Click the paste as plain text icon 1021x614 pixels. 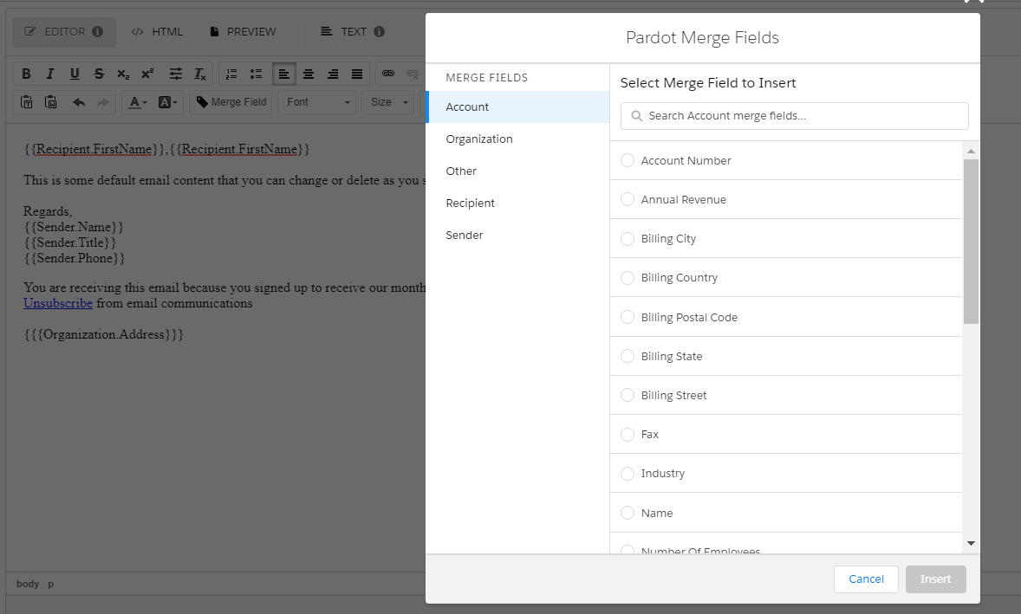(27, 102)
